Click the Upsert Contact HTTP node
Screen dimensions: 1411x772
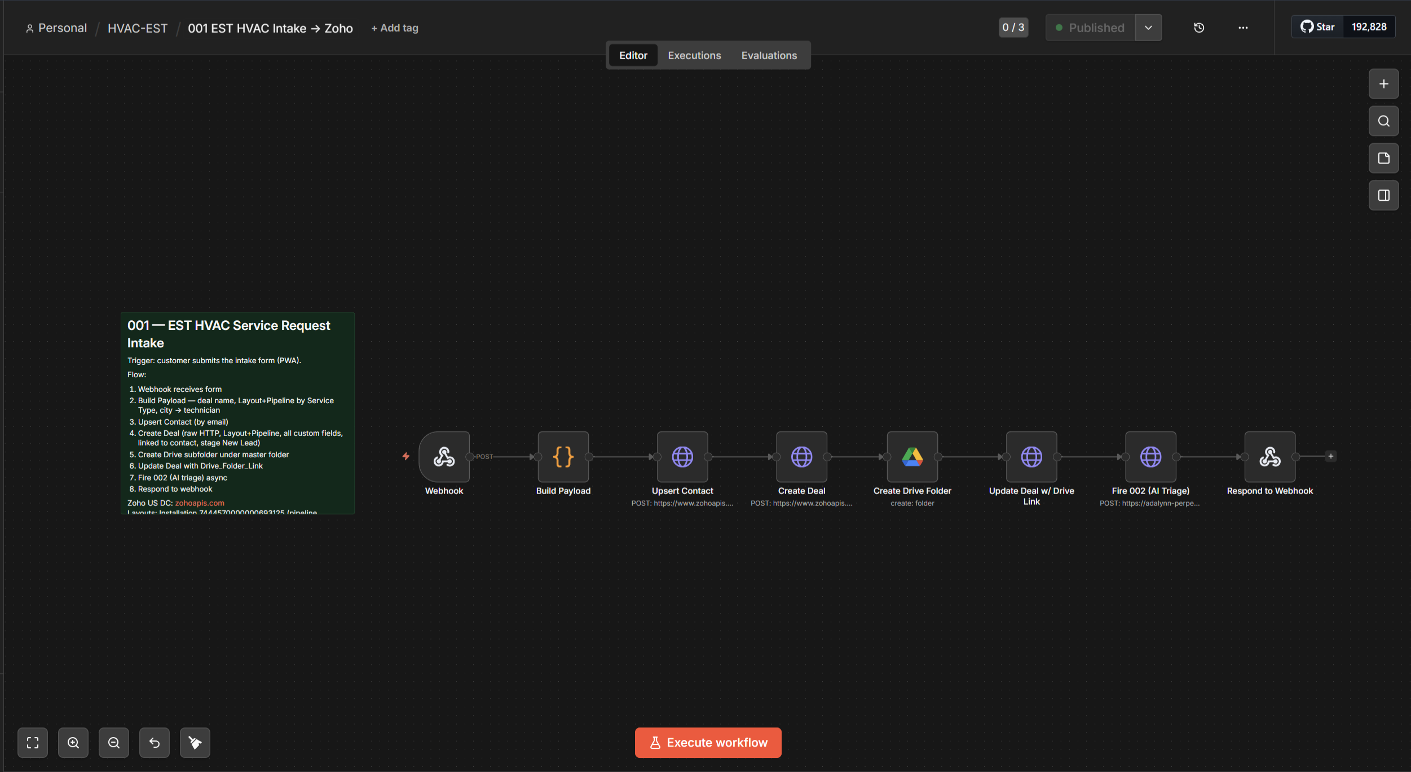(x=682, y=456)
